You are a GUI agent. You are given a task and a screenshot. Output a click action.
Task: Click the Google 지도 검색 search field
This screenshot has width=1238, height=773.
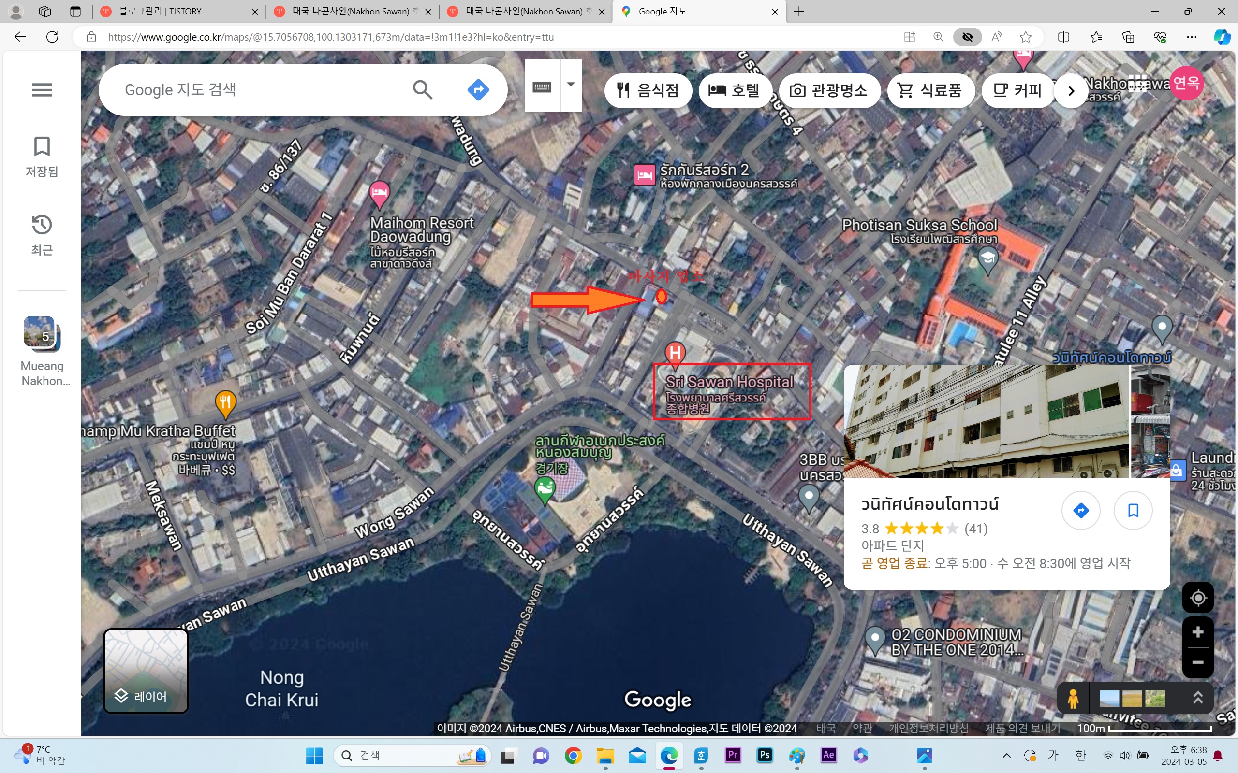(x=261, y=89)
